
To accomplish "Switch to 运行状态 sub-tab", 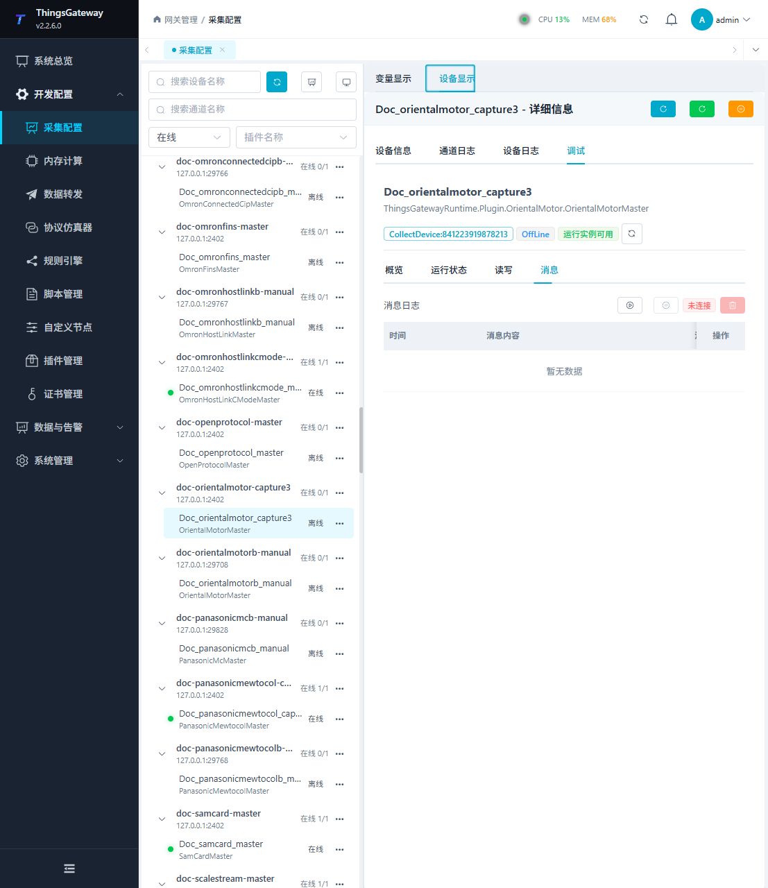I will point(449,270).
